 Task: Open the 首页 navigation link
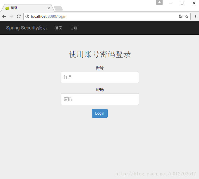(59, 28)
